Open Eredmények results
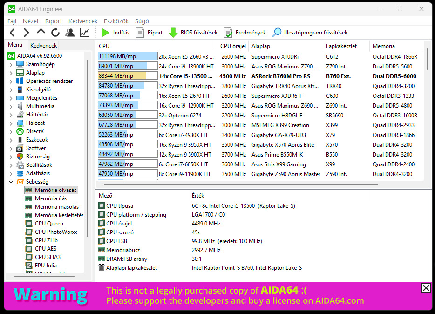This screenshot has width=435, height=314. pos(245,33)
